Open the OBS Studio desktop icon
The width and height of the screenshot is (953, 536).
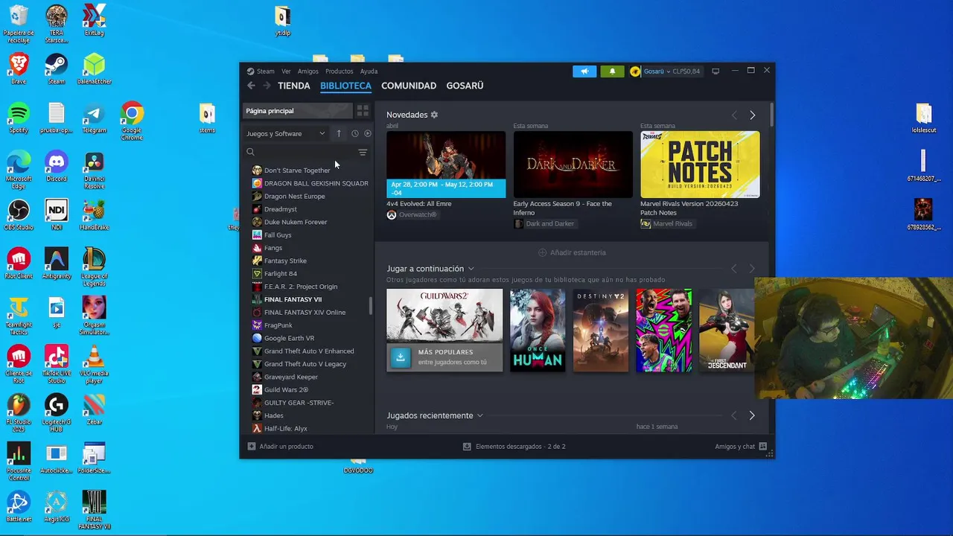click(19, 214)
